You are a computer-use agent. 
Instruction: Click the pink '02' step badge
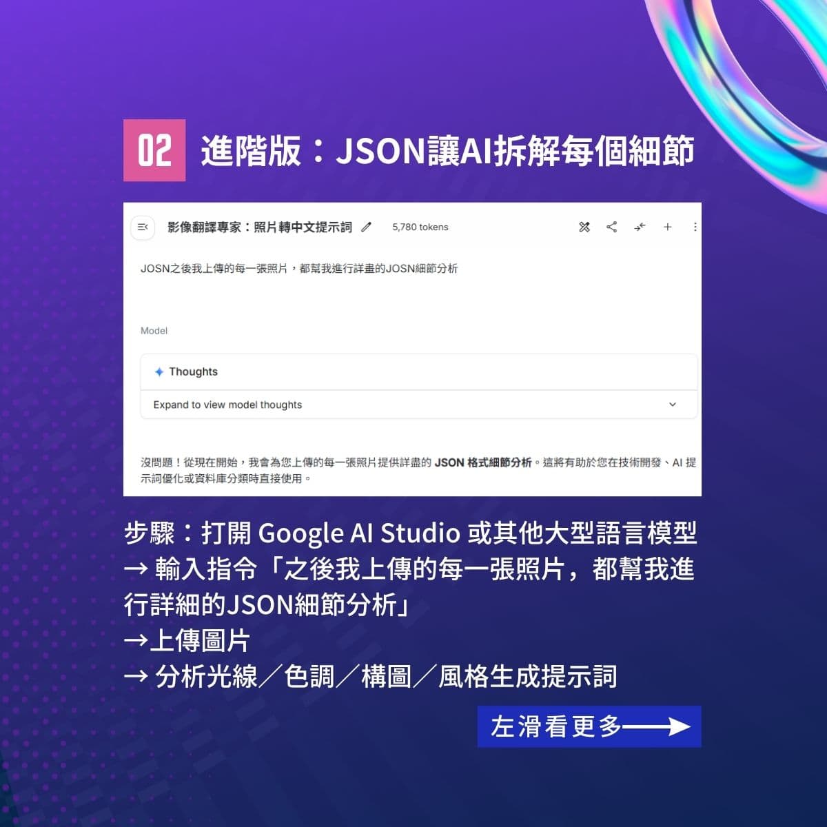coord(154,150)
